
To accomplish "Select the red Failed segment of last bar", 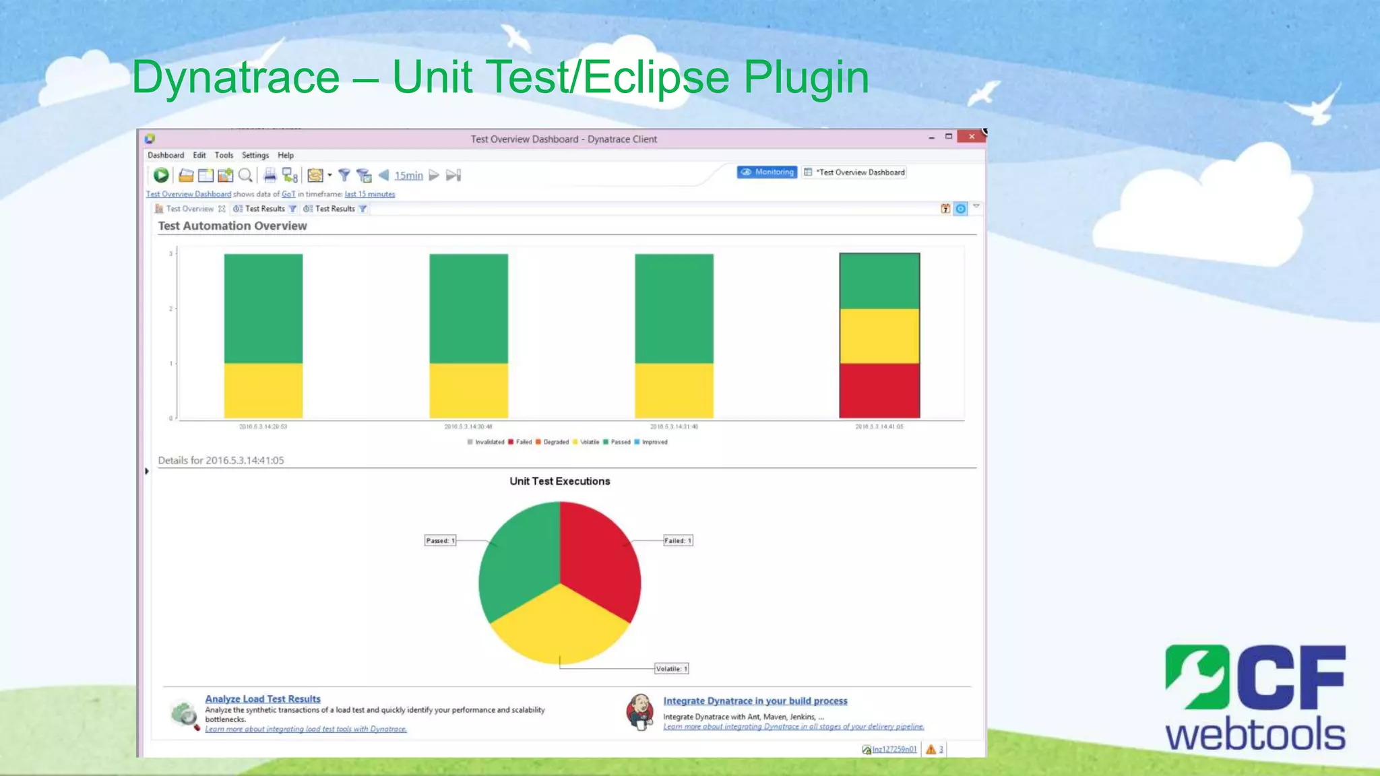I will (879, 390).
